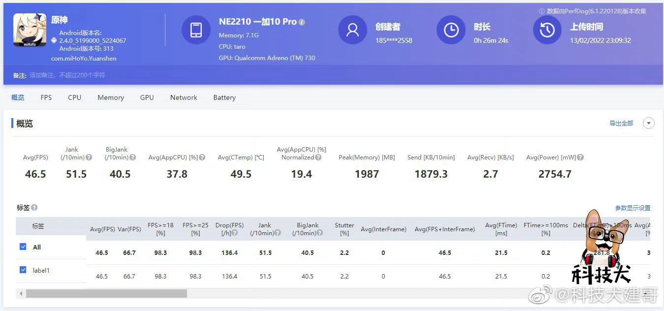Screen dimensions: 664x311
Task: Expand the round chevron beside 导出全部
Action: tap(649, 123)
